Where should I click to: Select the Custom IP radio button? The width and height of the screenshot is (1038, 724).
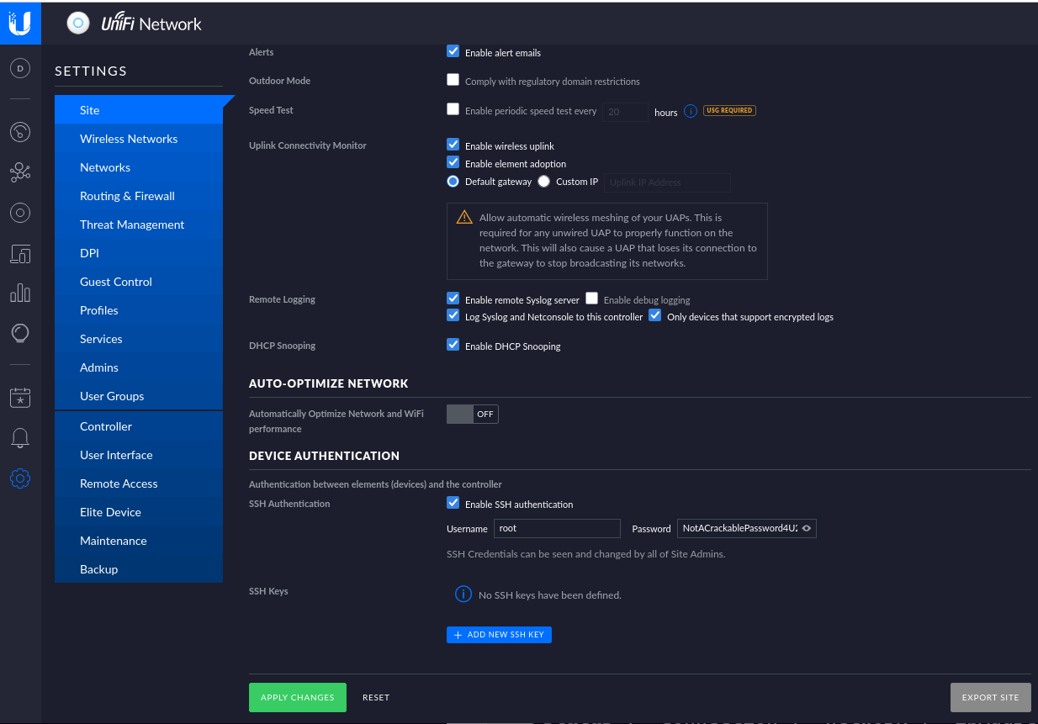(544, 182)
